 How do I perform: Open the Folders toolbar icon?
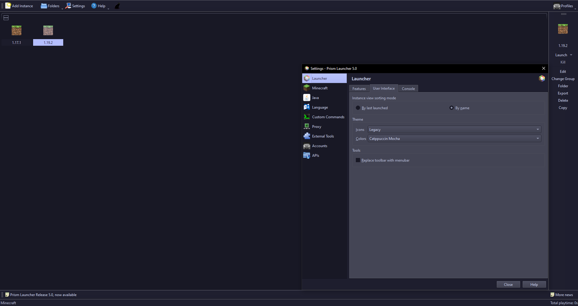pos(44,6)
